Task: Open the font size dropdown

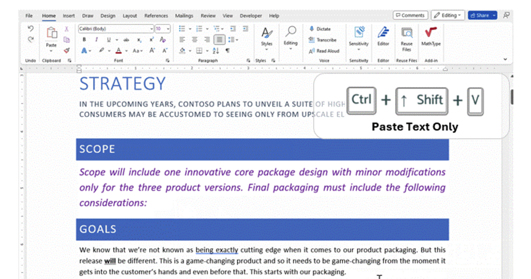Action: (168, 29)
